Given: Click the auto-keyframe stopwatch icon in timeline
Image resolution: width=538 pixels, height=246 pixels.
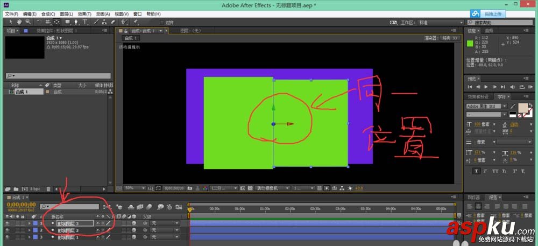Looking at the screenshot, I should click(x=170, y=207).
